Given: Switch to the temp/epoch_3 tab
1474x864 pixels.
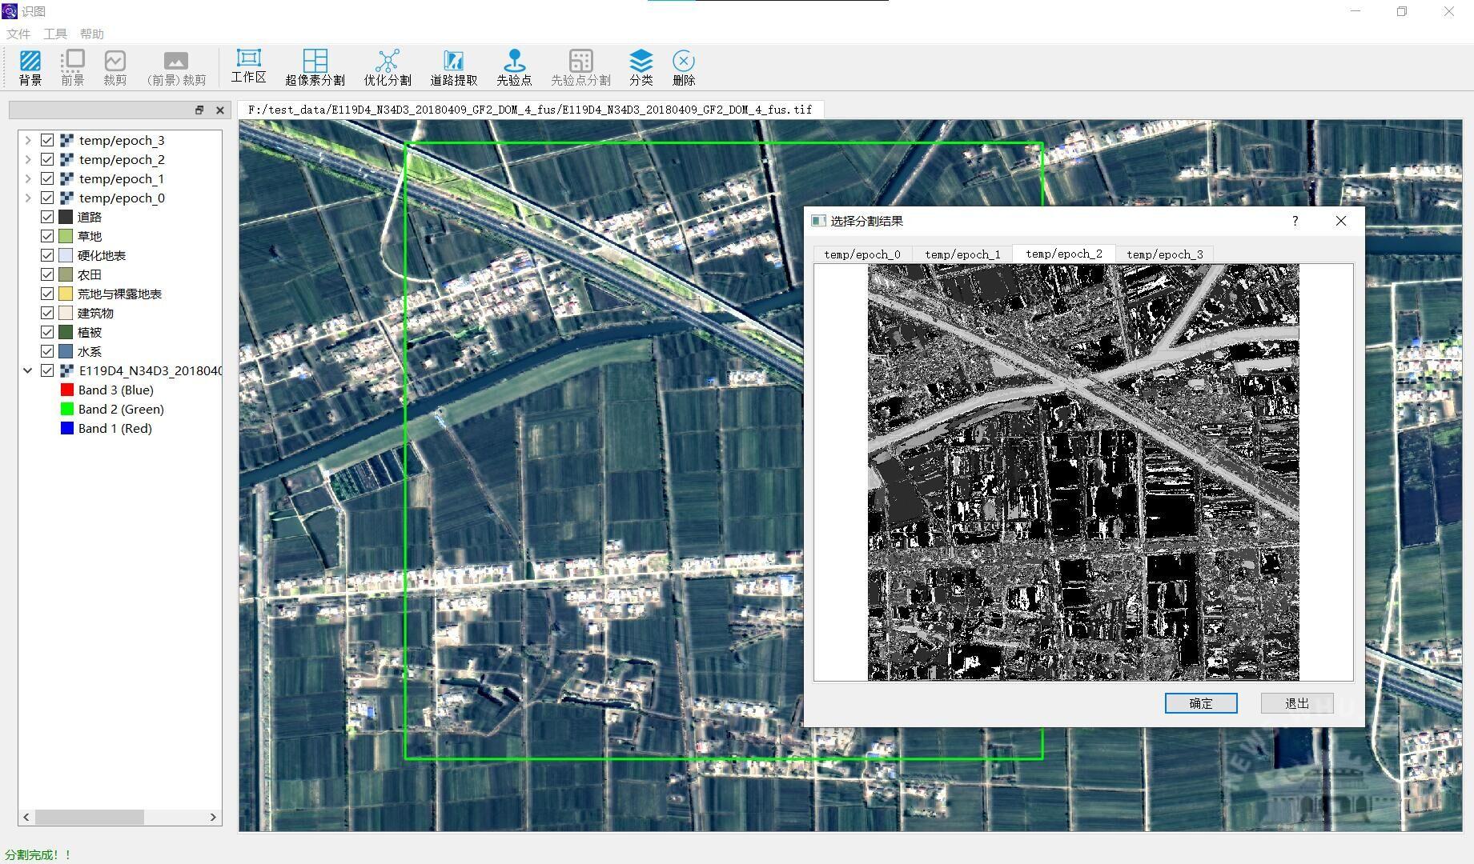Looking at the screenshot, I should (x=1164, y=254).
